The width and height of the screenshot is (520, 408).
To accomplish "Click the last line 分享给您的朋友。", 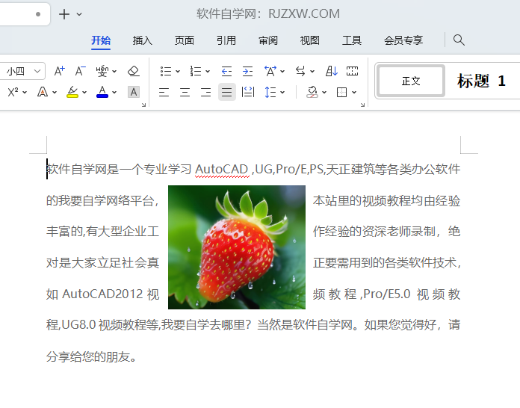I will 92,356.
